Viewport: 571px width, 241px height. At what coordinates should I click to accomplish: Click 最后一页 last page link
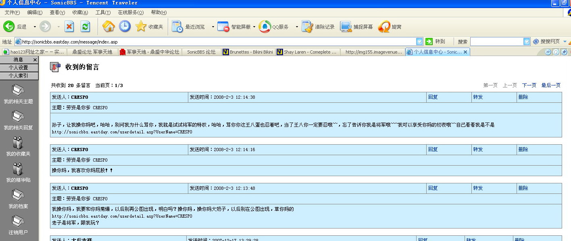click(551, 85)
